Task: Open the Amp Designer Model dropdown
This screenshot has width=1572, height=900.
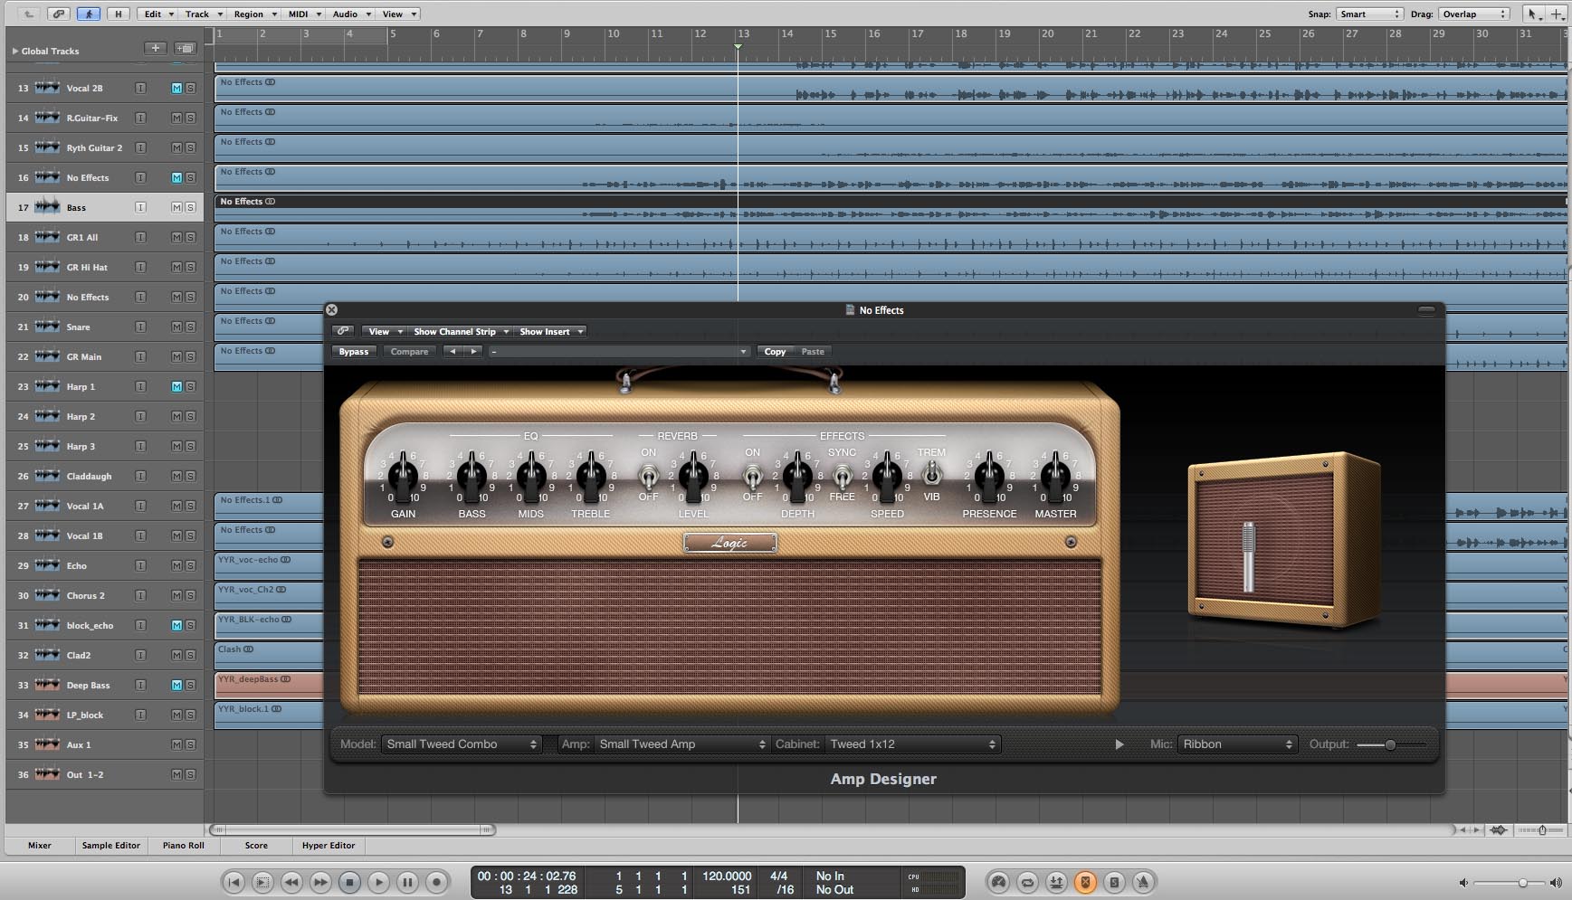Action: [x=461, y=744]
